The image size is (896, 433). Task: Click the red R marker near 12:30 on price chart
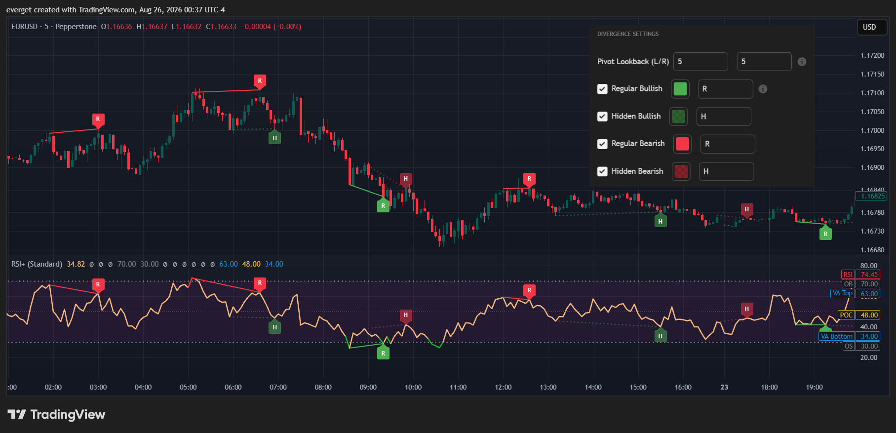coord(529,180)
